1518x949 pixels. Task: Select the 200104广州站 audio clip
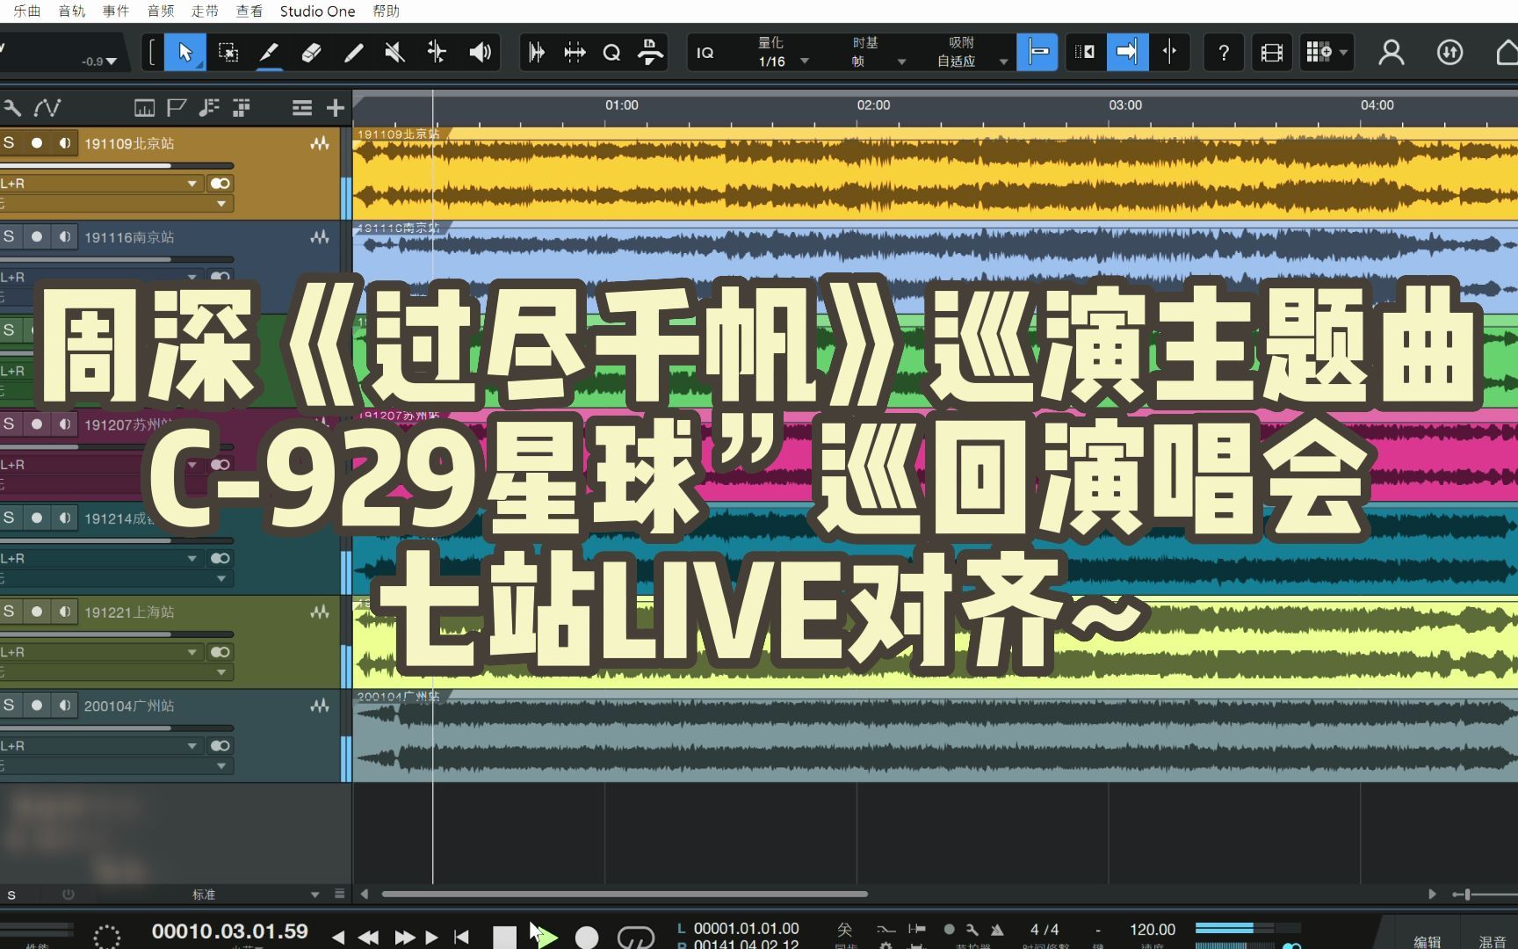coord(935,736)
